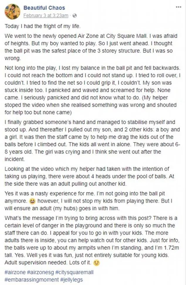186x285 pixels.
Task: Click the paragraph starting 'I finally grabbed someone's hand'
Action: pos(92,141)
